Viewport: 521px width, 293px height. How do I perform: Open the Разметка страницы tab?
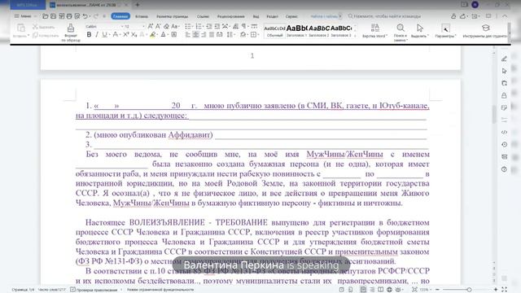tap(172, 16)
